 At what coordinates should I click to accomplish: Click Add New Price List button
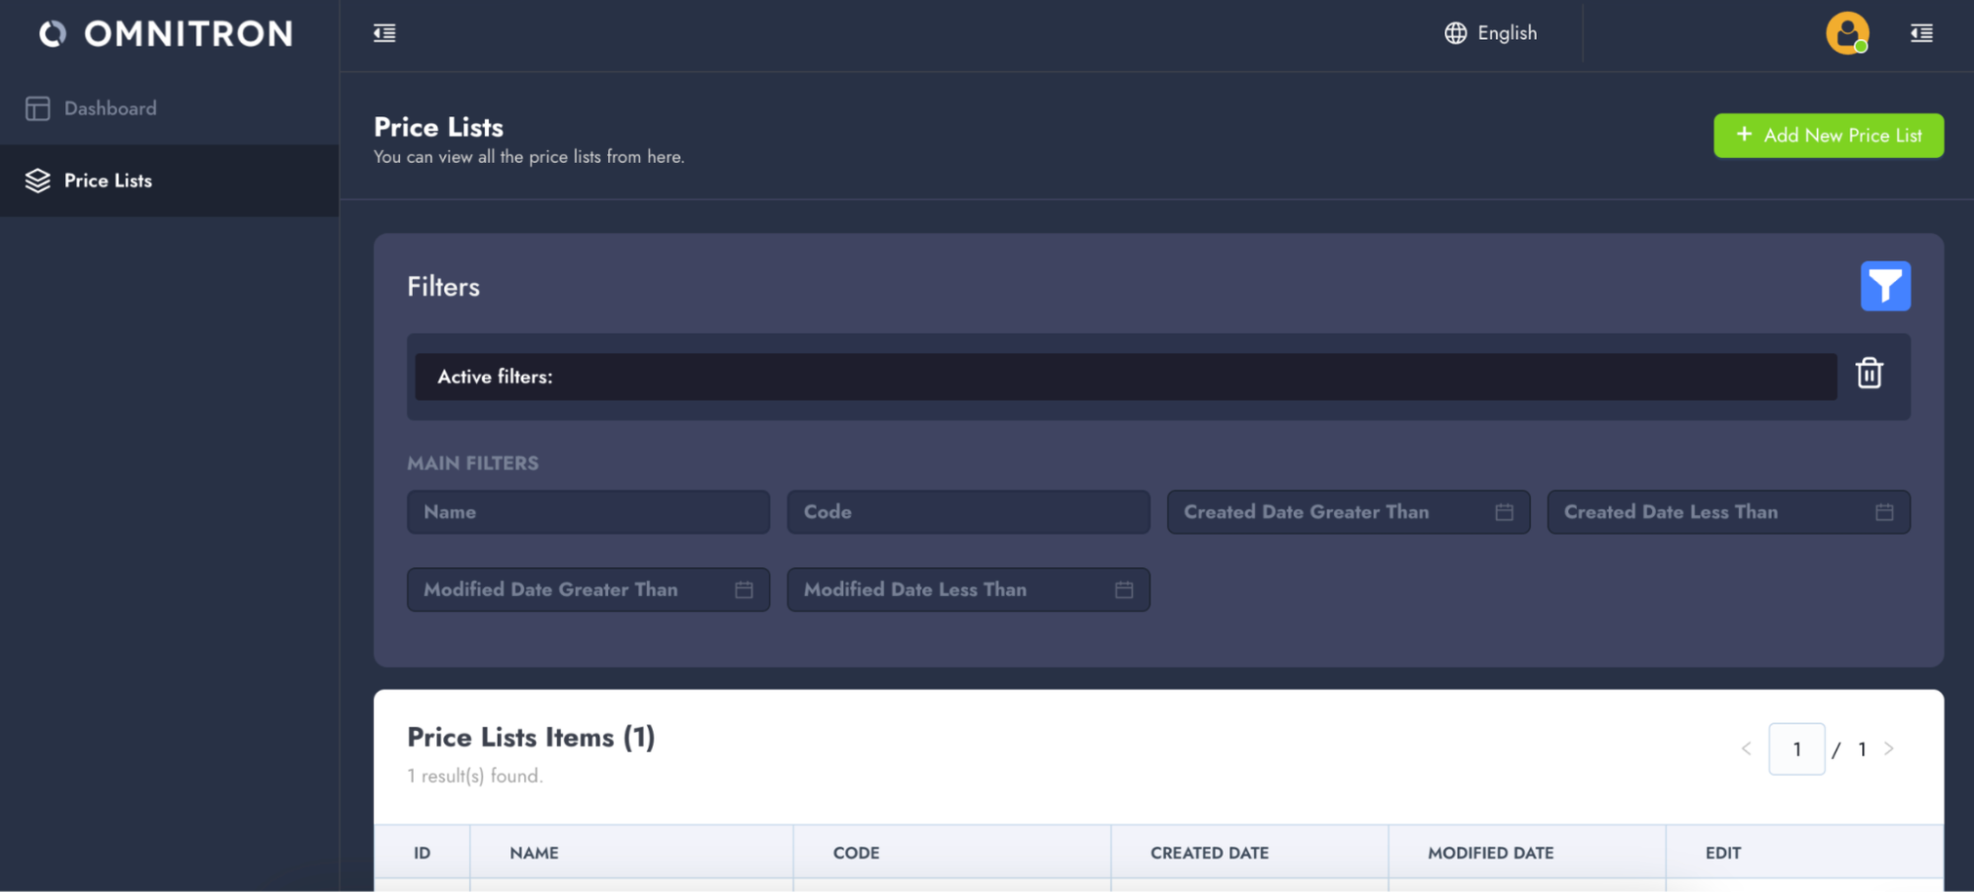click(1828, 135)
